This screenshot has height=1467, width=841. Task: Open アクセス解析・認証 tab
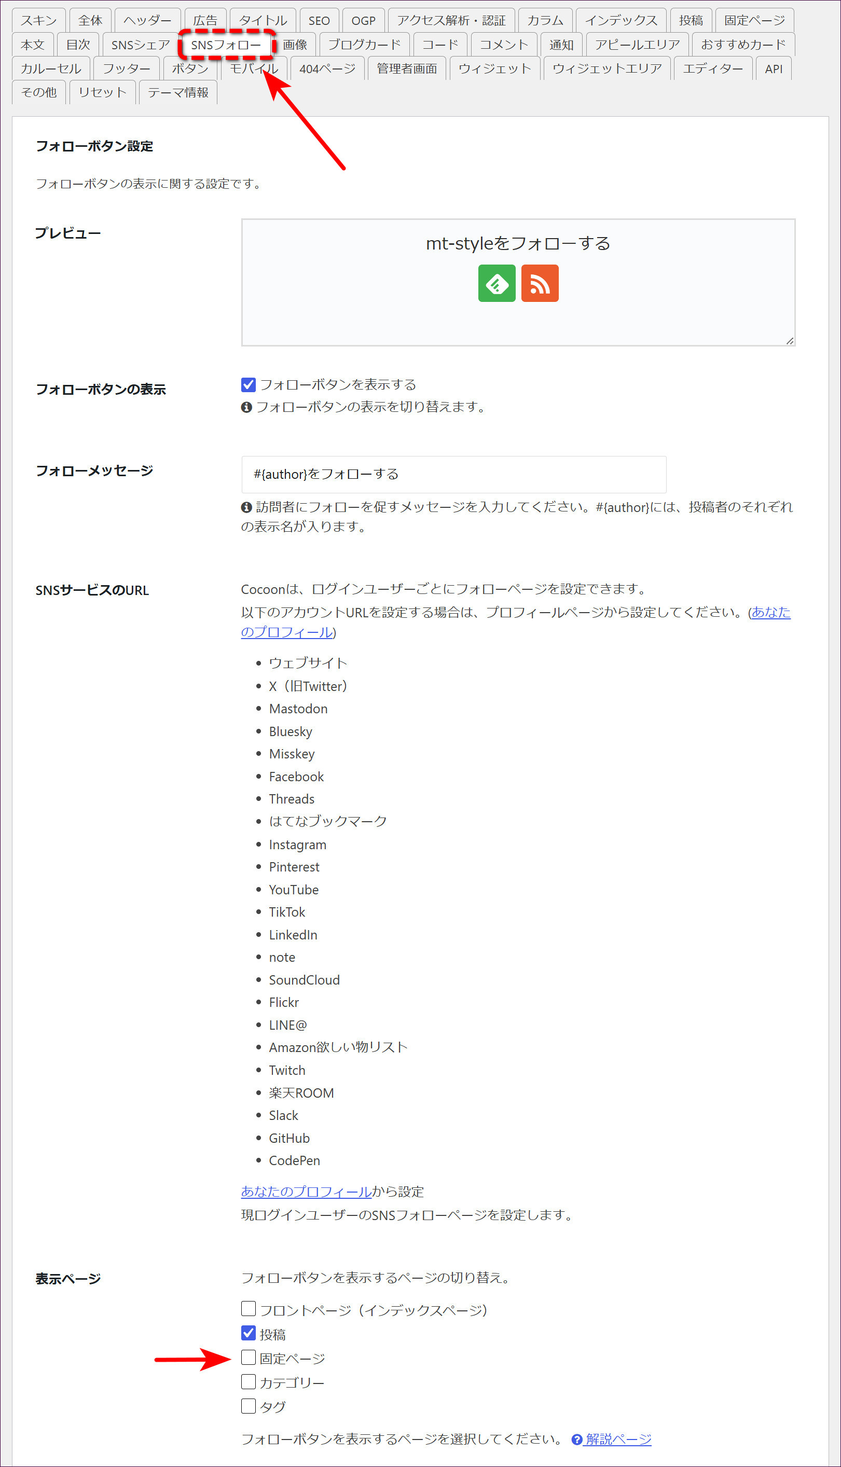coord(451,21)
